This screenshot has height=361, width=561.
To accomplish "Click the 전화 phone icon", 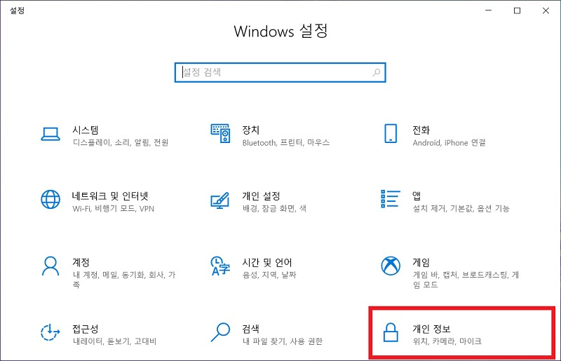I will [391, 133].
